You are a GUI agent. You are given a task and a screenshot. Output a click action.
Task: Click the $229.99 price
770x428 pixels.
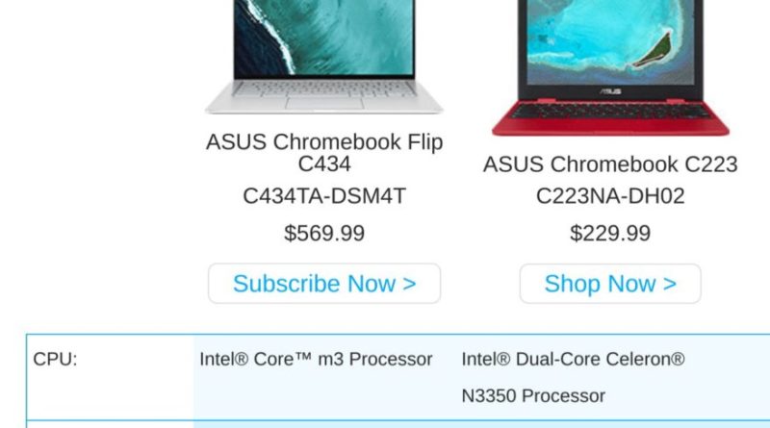(x=610, y=233)
